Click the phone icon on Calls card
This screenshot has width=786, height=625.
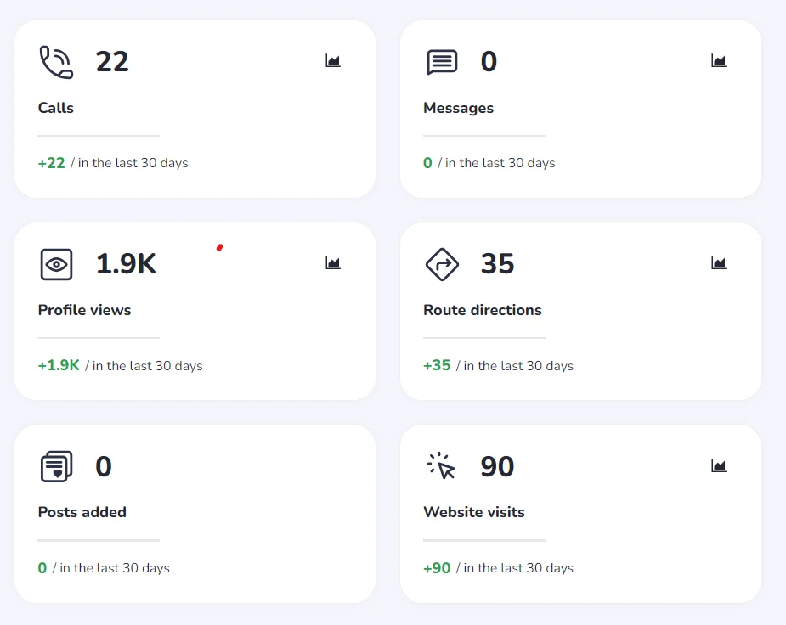coord(56,62)
